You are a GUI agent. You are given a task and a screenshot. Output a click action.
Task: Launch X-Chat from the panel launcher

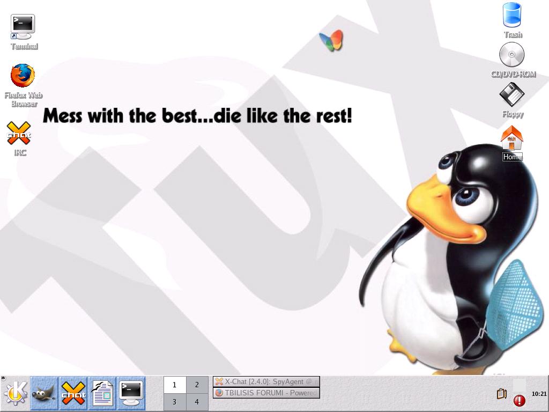(x=73, y=393)
